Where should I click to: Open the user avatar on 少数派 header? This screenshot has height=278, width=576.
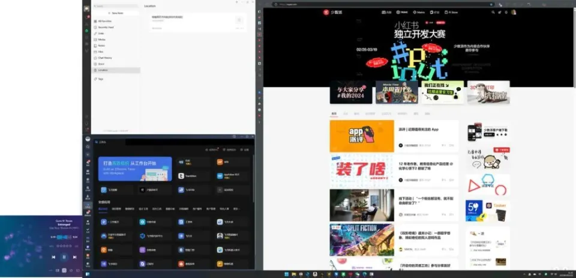pos(513,11)
